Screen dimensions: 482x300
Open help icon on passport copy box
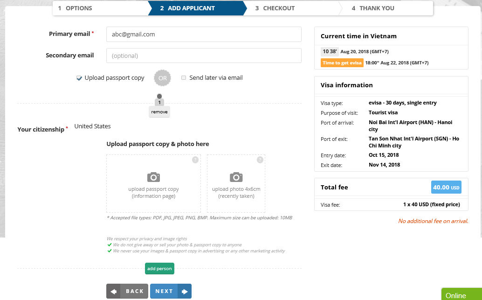coord(195,160)
